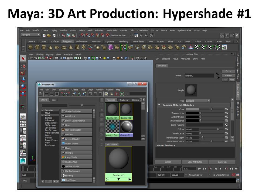
Task: Open the No Character Set dropdown
Action: pyautogui.click(x=210, y=175)
